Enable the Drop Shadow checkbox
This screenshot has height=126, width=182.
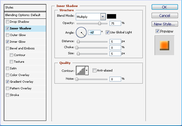pyautogui.click(x=7, y=22)
